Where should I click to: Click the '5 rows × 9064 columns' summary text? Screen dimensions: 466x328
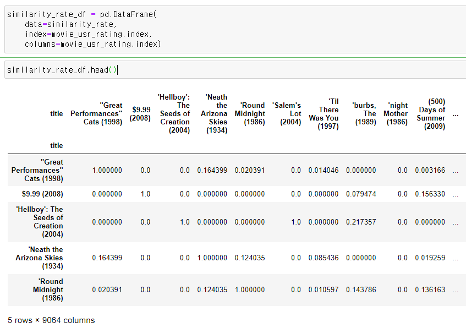pos(51,320)
